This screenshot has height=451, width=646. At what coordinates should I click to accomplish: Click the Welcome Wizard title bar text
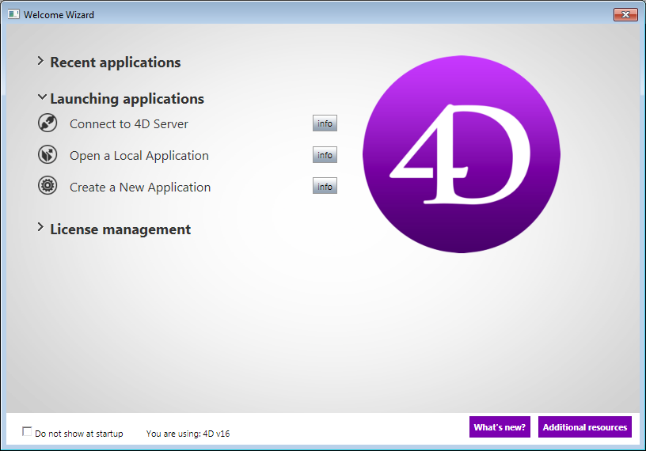click(59, 14)
